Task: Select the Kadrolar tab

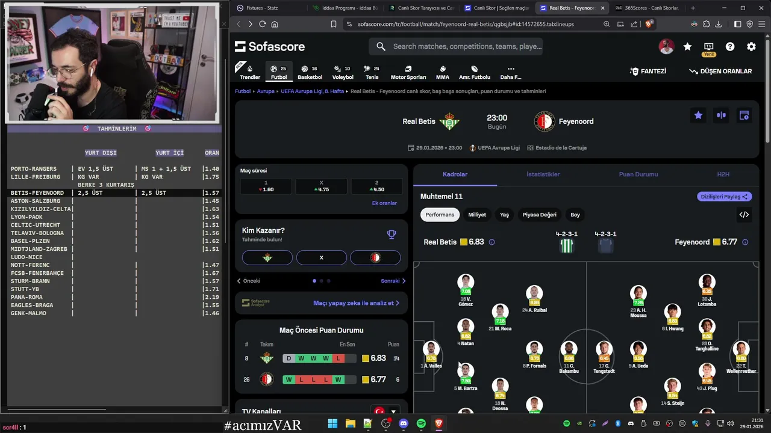Action: pos(455,174)
